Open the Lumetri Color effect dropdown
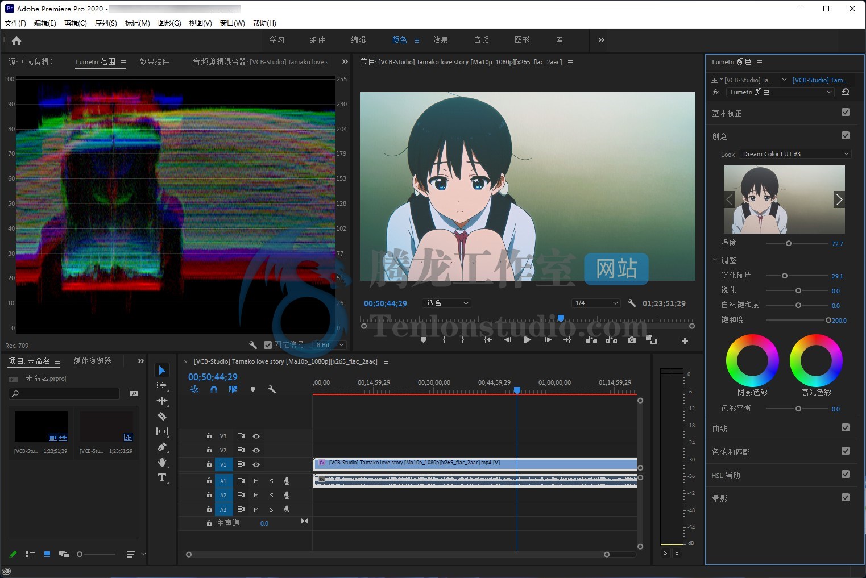The height and width of the screenshot is (578, 866). (x=781, y=92)
